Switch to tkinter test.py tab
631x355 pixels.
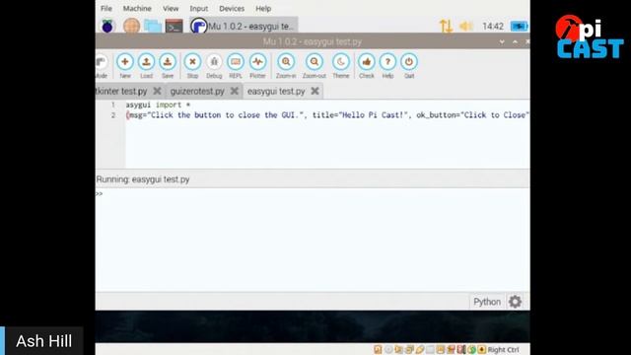pyautogui.click(x=121, y=92)
